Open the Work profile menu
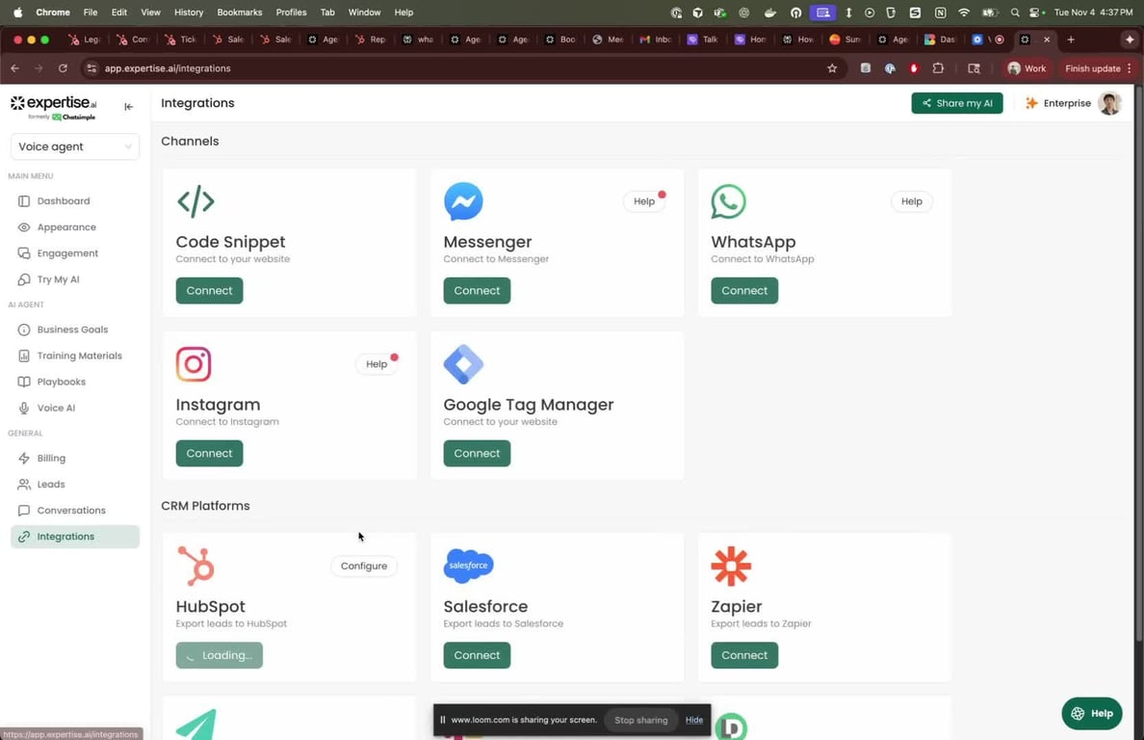 1027,68
